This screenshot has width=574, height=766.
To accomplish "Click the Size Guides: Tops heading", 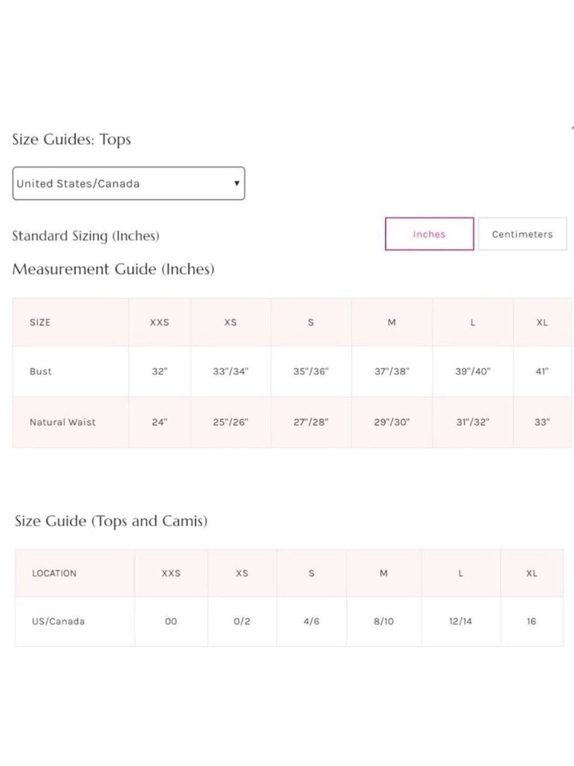I will [72, 140].
